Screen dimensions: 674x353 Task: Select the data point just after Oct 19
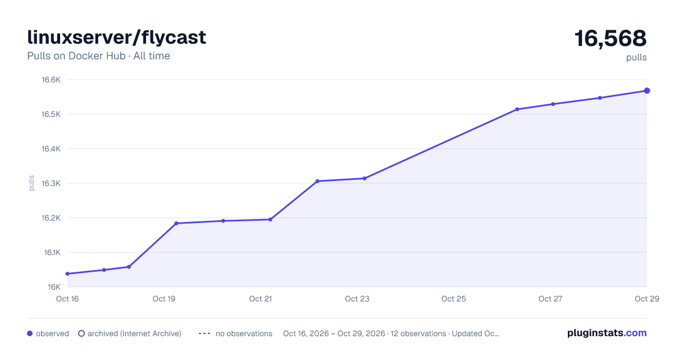coord(176,223)
